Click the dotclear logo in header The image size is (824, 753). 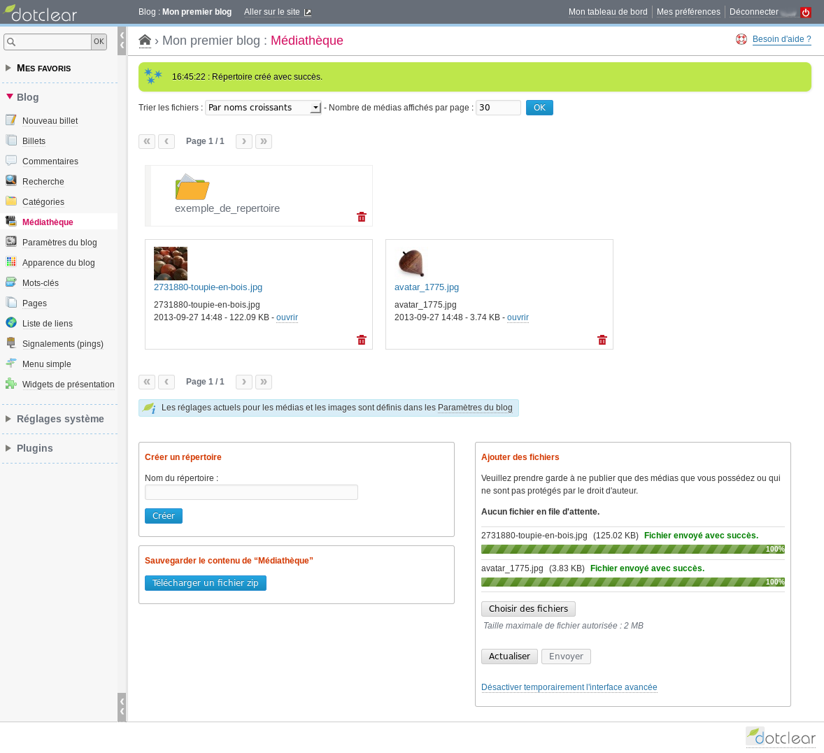pos(41,13)
